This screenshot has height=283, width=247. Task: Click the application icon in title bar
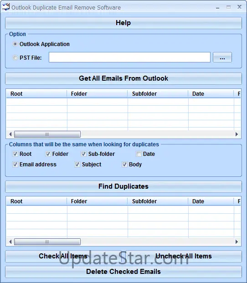(x=5, y=7)
